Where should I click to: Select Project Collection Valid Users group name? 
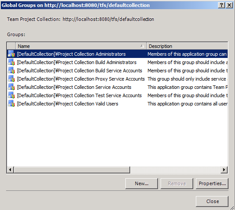(x=67, y=104)
